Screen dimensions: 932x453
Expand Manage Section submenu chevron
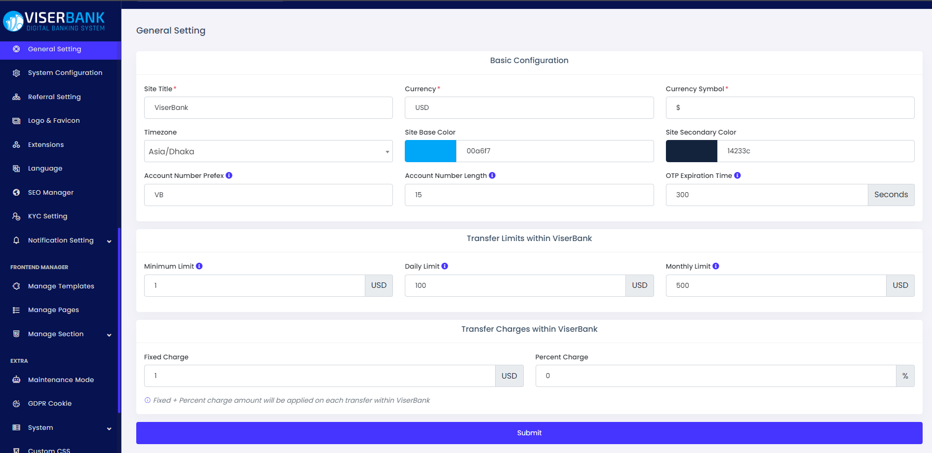(x=109, y=335)
